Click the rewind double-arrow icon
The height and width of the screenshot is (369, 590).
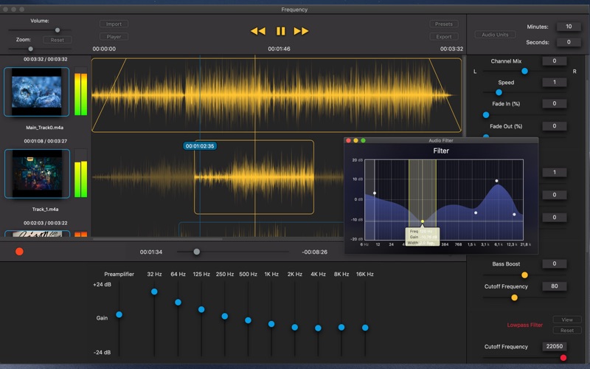click(257, 31)
